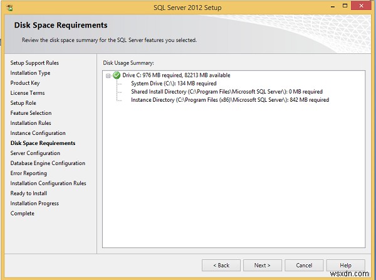
Task: Click the Review the disk space summary description
Action: (x=109, y=40)
